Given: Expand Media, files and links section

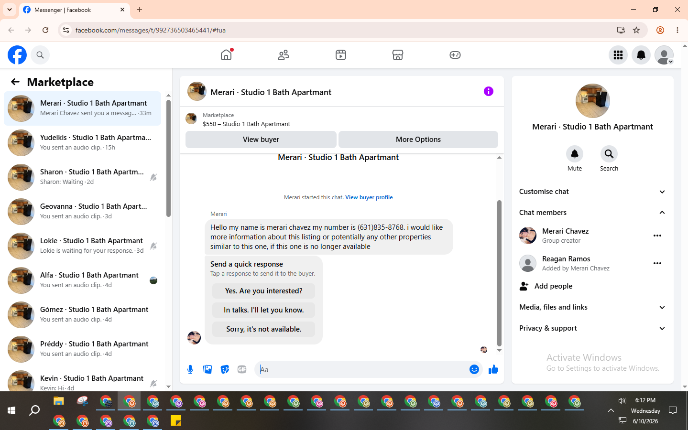Looking at the screenshot, I should 593,307.
